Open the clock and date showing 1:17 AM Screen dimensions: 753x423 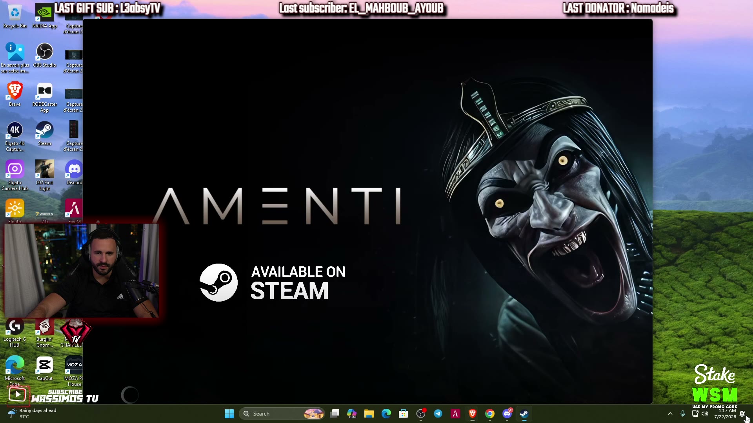click(x=725, y=414)
